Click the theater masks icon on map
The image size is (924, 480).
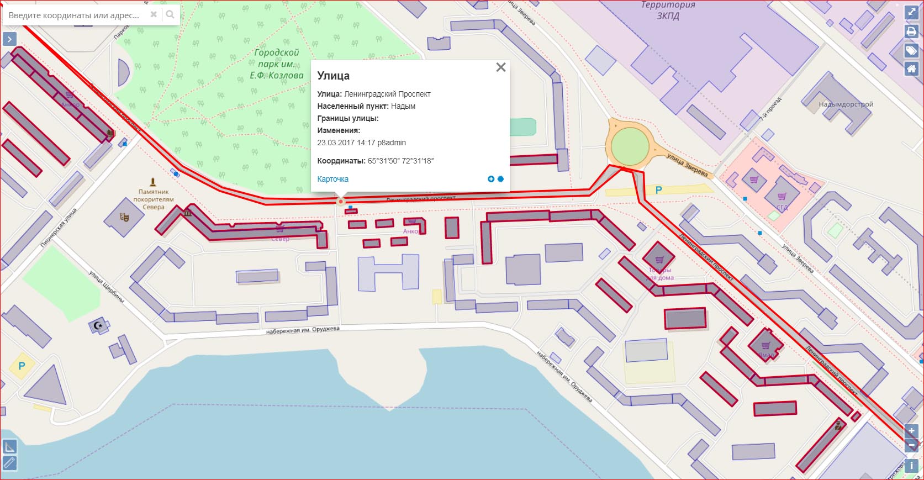point(124,218)
